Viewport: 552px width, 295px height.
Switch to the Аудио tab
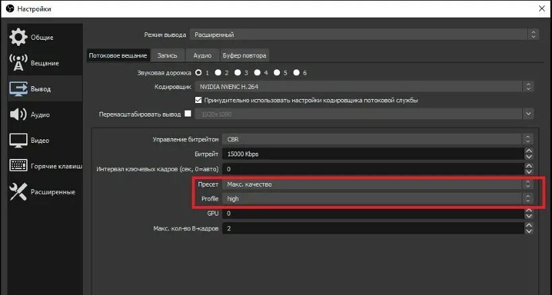(x=203, y=56)
